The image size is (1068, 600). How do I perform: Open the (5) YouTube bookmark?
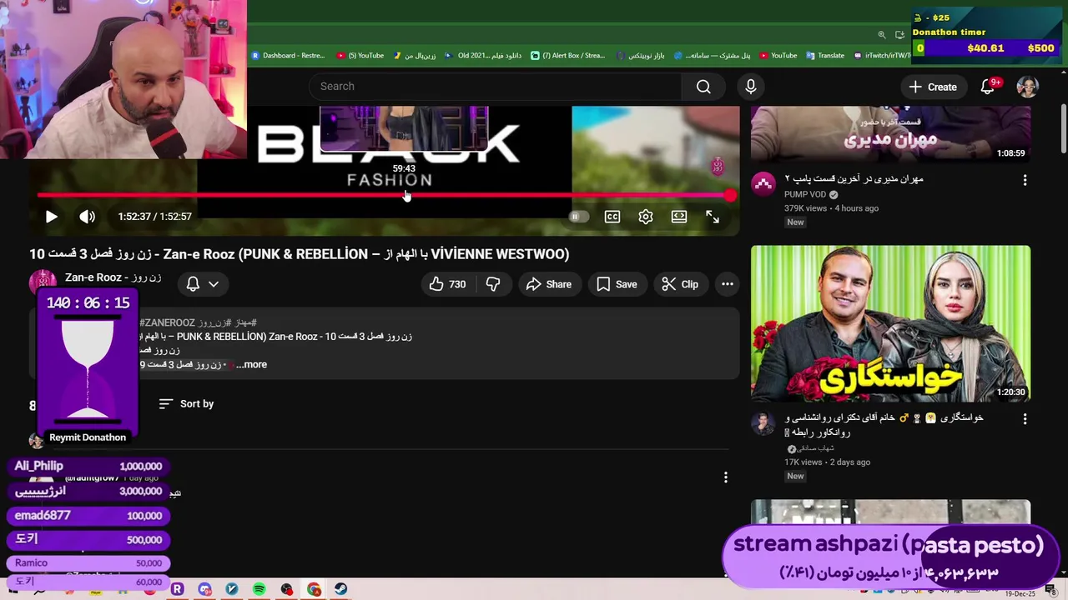pyautogui.click(x=360, y=56)
